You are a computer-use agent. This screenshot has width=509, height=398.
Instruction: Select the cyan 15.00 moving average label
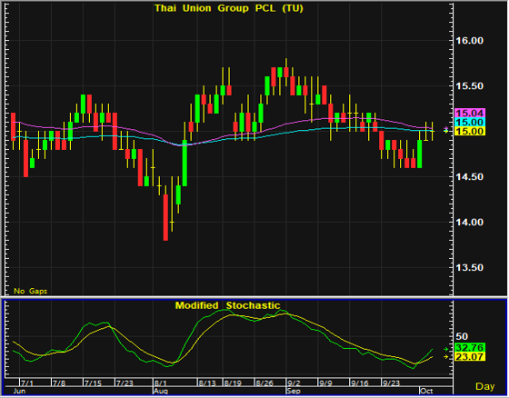tap(470, 122)
